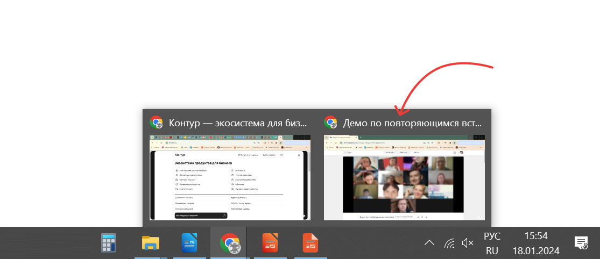Viewport: 600px width, 259px height.
Task: Open clock showing 15:54 18.01.2024
Action: pyautogui.click(x=536, y=243)
